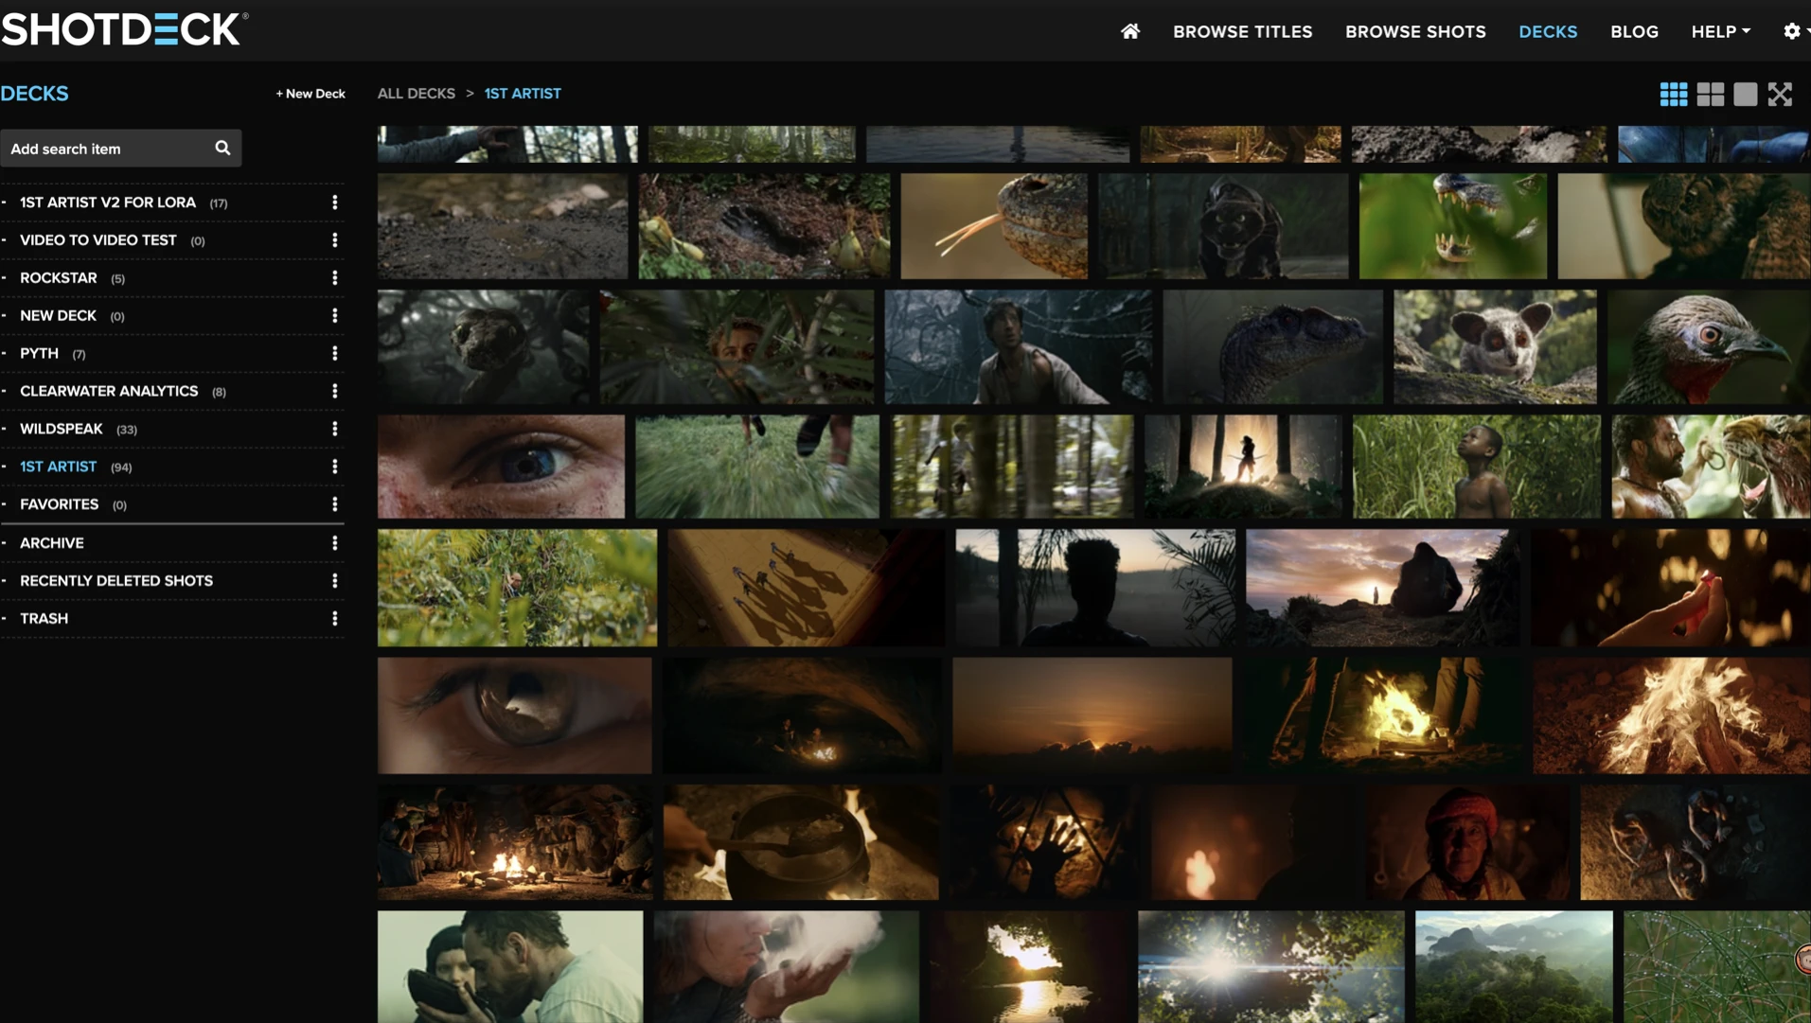
Task: Collapse the WILDSPEAK deck with its dash toggle
Action: click(7, 429)
